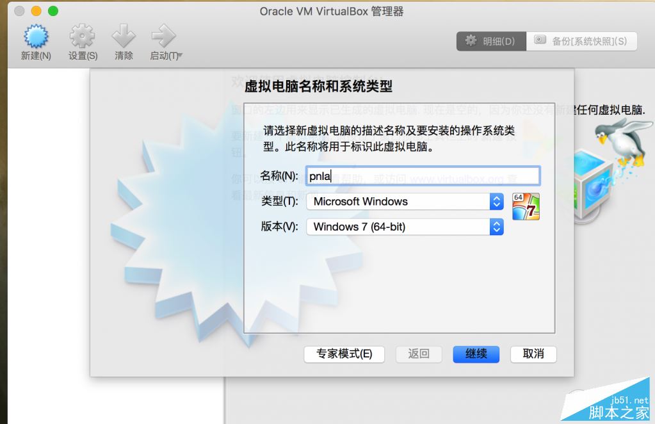
Task: Click the Windows 7 64-bit OS icon
Action: coord(526,206)
